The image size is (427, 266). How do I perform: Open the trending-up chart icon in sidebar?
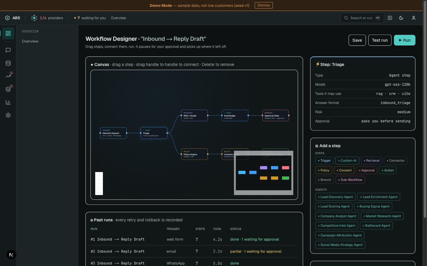[x=8, y=76]
